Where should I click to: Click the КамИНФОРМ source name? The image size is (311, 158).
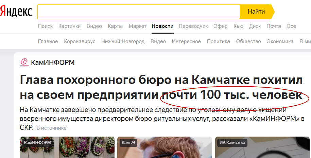[53, 63]
